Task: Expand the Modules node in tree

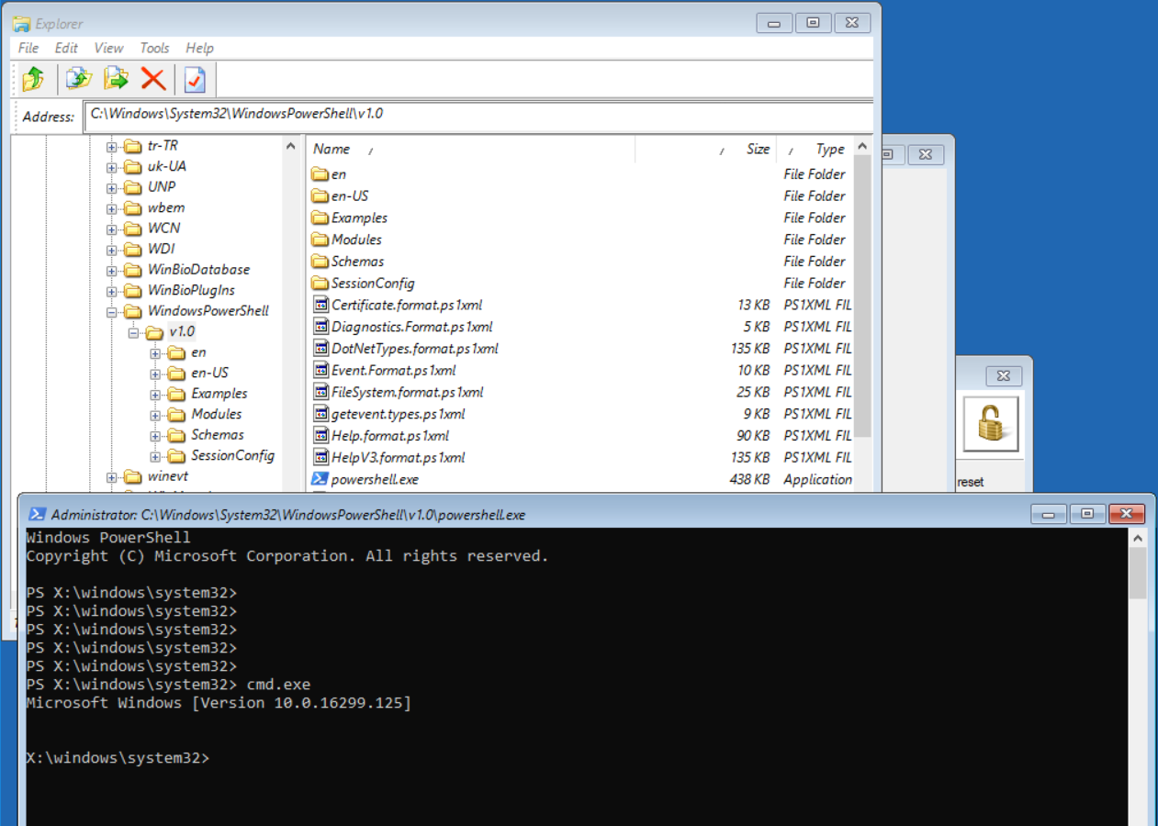Action: (x=155, y=415)
